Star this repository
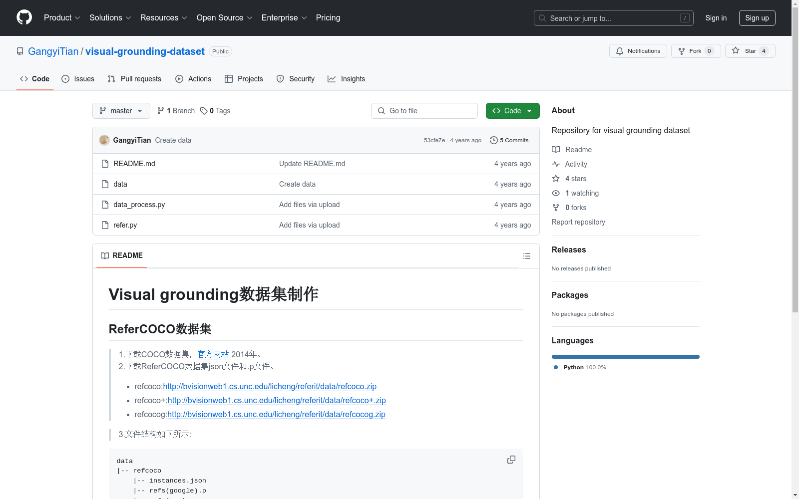799x499 pixels. (750, 51)
